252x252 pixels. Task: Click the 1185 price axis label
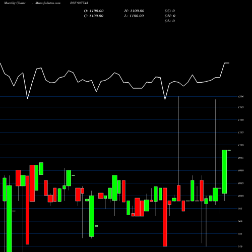(241, 107)
